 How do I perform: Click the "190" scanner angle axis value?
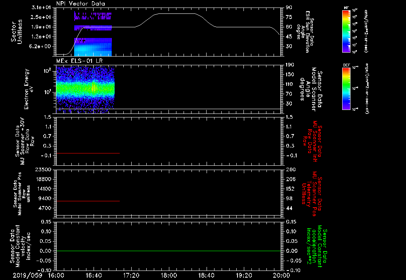tap(290, 65)
